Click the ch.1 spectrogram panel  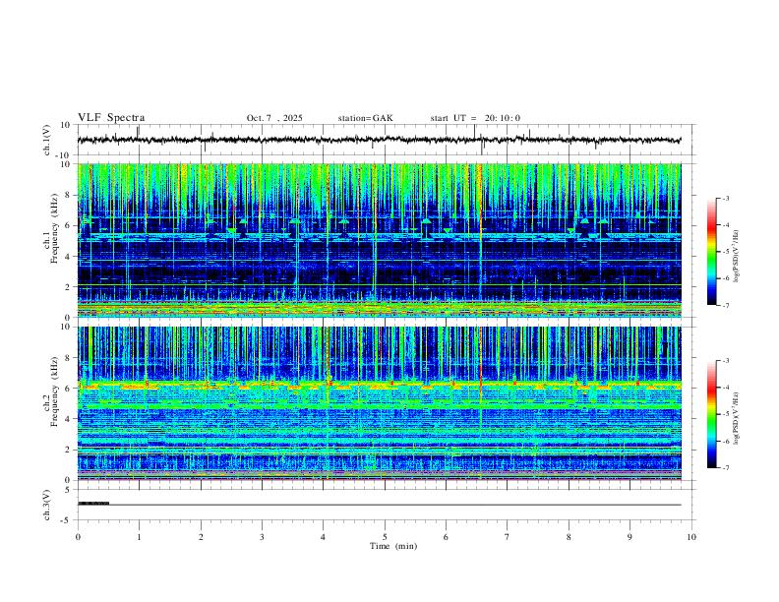[379, 240]
